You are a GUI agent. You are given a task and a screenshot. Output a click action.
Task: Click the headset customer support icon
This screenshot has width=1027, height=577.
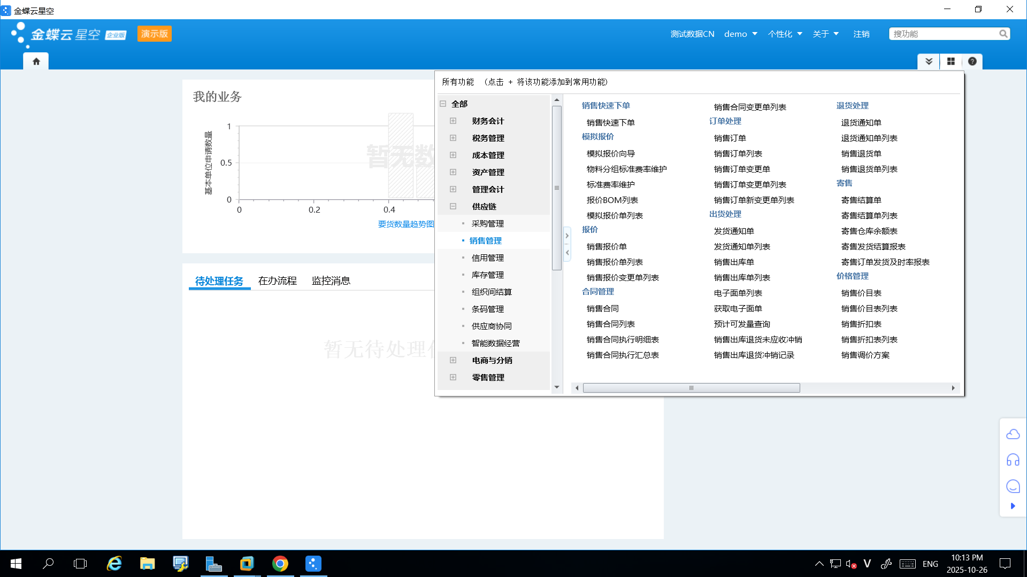(x=1013, y=460)
